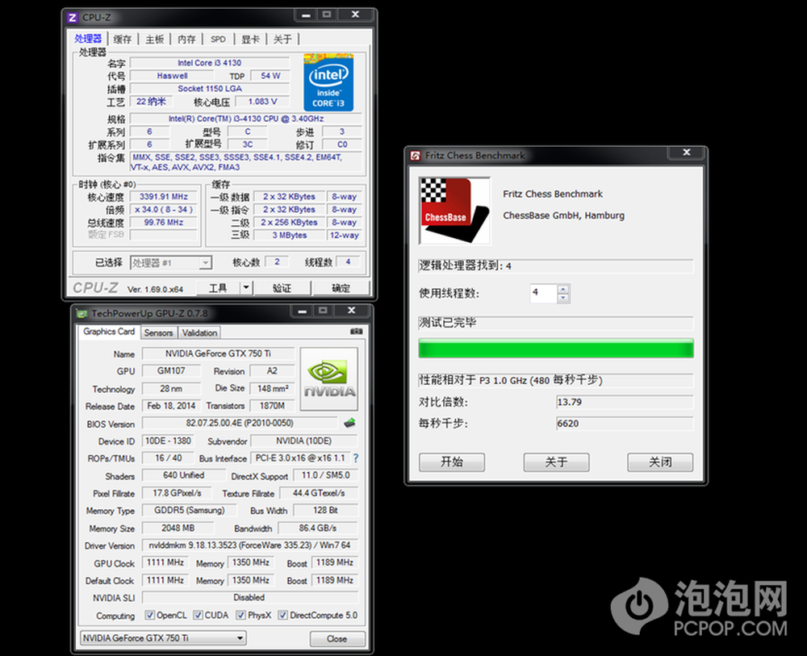This screenshot has height=656, width=807.
Task: Click the 关于 button in Fritz Benchmark
Action: tap(556, 462)
